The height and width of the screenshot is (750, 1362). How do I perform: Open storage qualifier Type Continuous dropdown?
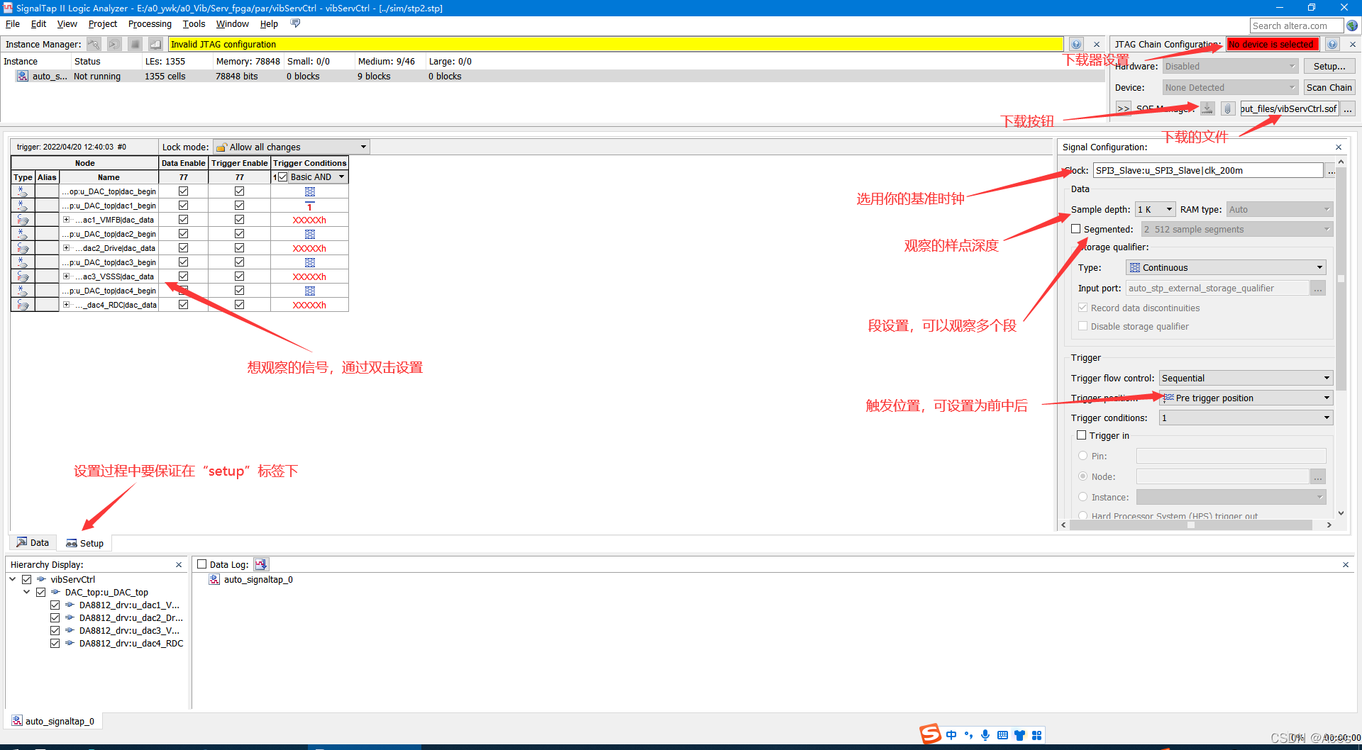(1226, 267)
